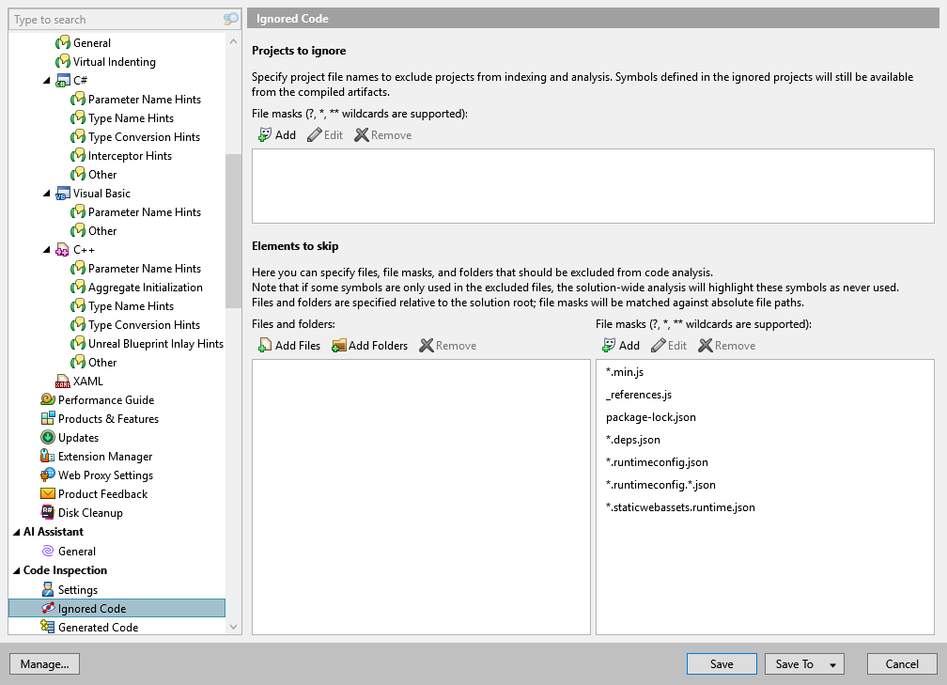The image size is (947, 685).
Task: Collapse the Visual Basic tree node
Action: pyautogui.click(x=47, y=194)
